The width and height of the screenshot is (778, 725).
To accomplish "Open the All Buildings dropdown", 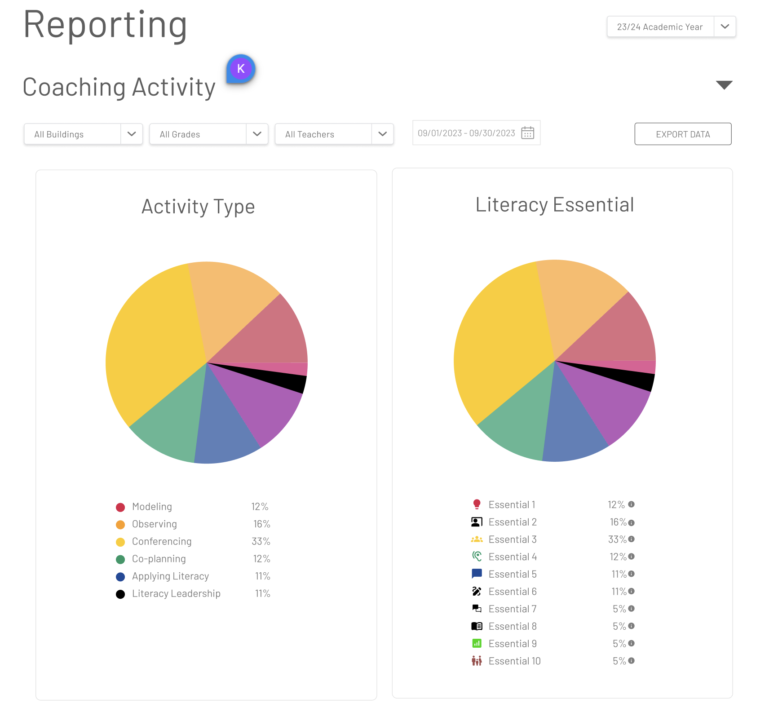I will [83, 134].
